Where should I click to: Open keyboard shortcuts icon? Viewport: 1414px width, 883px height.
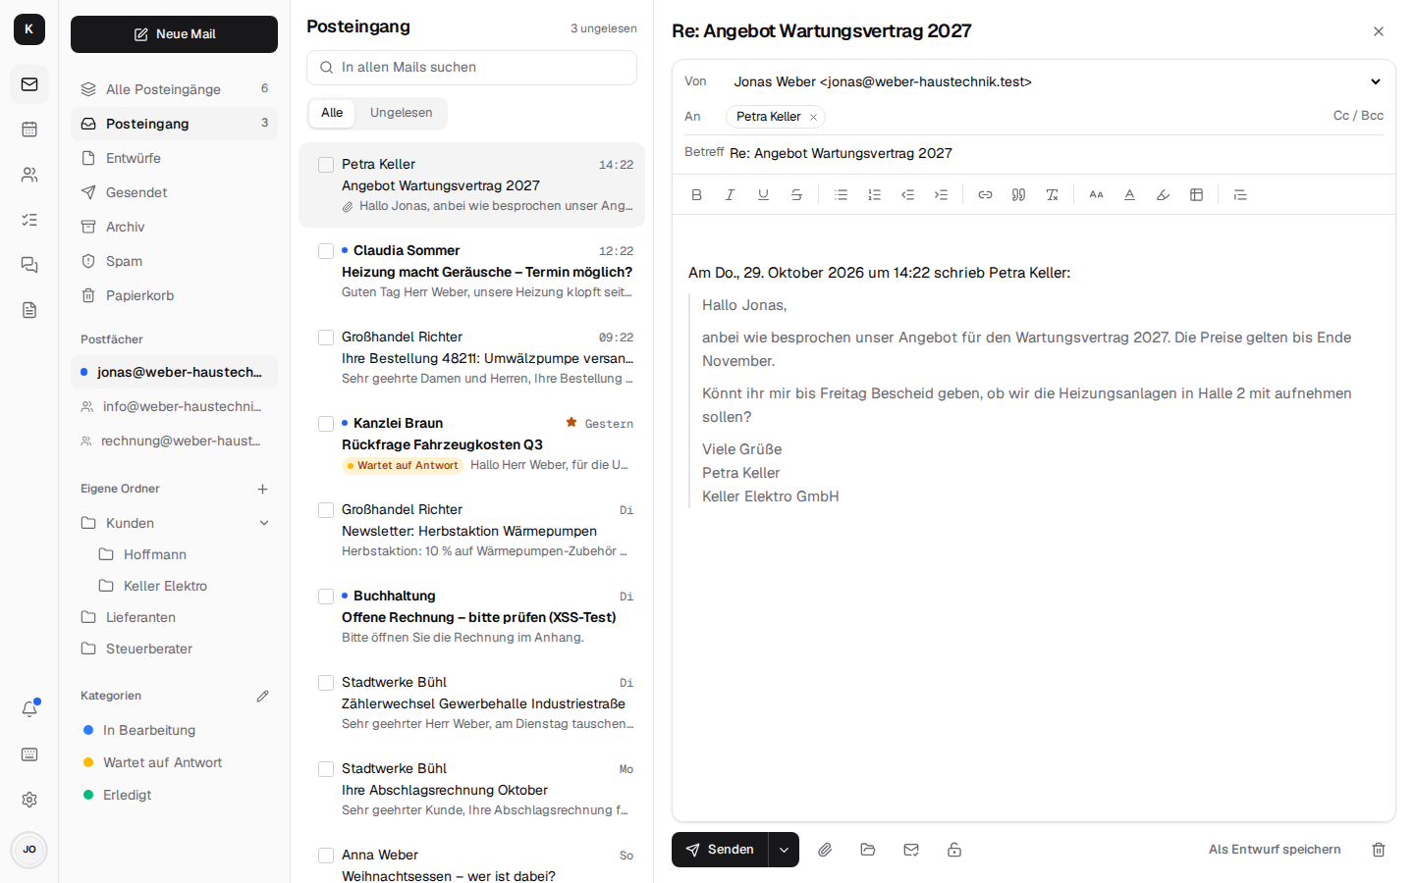click(x=29, y=754)
